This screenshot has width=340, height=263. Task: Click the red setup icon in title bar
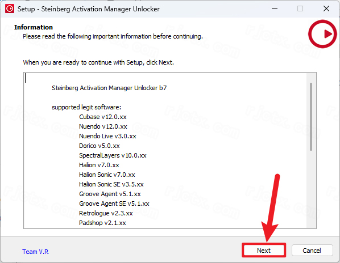[x=10, y=9]
